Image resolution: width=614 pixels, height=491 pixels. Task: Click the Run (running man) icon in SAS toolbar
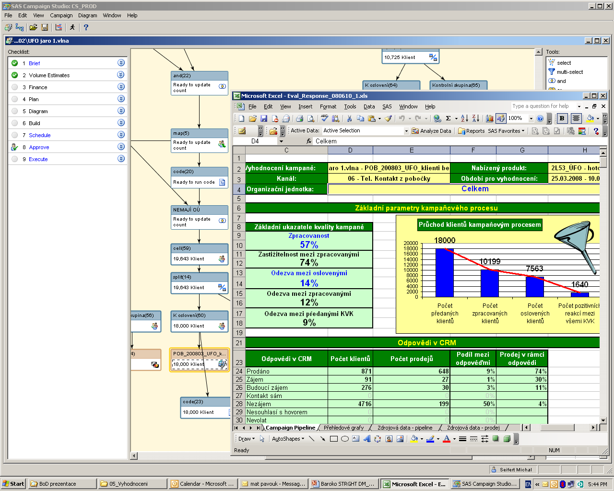click(72, 27)
